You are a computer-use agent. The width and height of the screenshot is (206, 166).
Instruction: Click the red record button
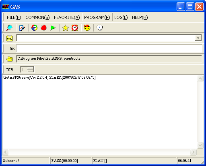(43, 28)
